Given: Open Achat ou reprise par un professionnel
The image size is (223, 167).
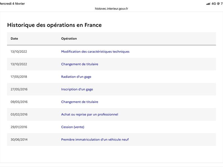Looking at the screenshot, I should [x=90, y=114].
